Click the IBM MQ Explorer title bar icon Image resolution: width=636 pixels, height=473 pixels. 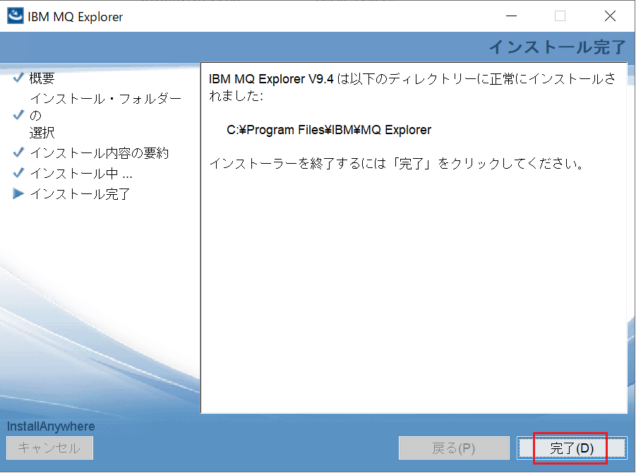tap(16, 16)
